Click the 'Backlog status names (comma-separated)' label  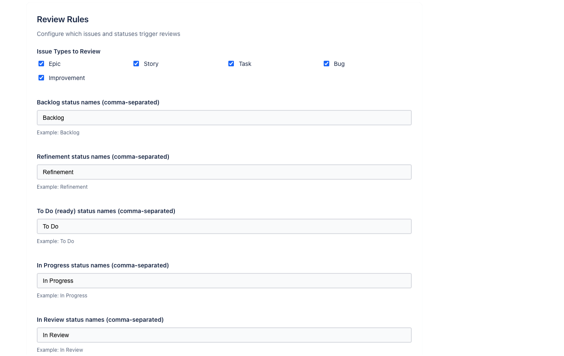pyautogui.click(x=98, y=102)
